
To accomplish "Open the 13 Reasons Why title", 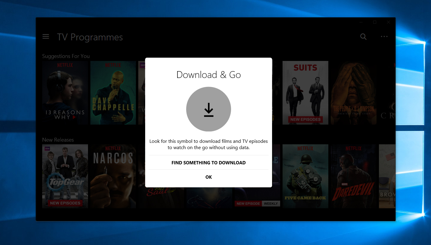I will [x=65, y=93].
